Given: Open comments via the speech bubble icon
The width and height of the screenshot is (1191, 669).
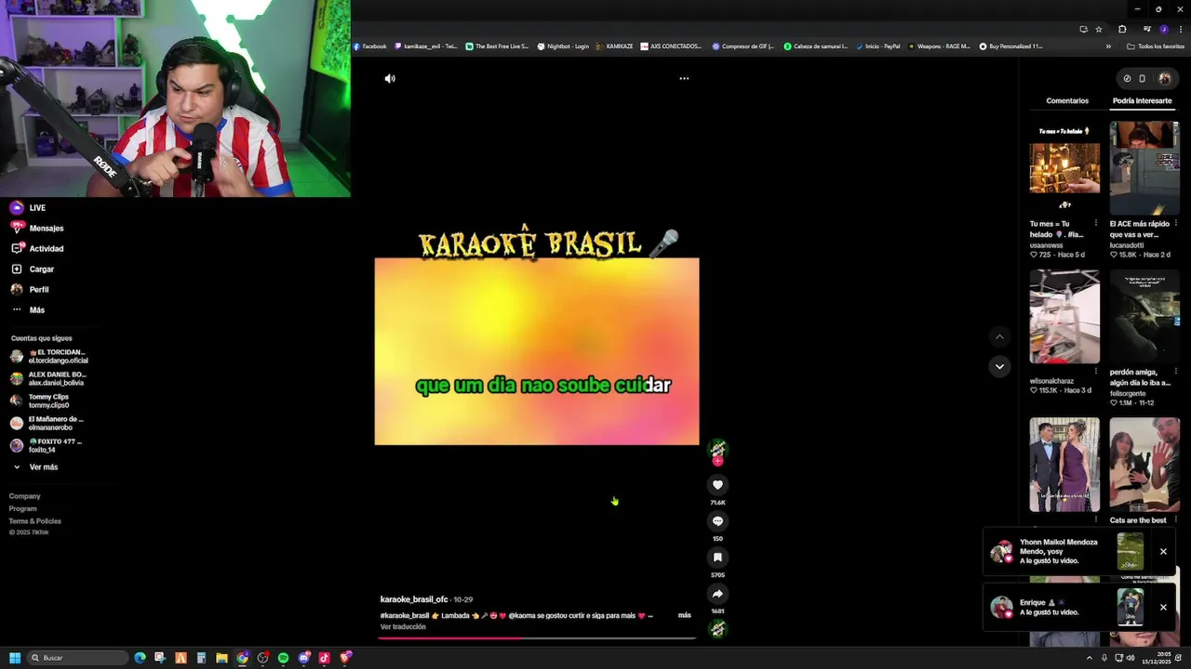Looking at the screenshot, I should (717, 521).
